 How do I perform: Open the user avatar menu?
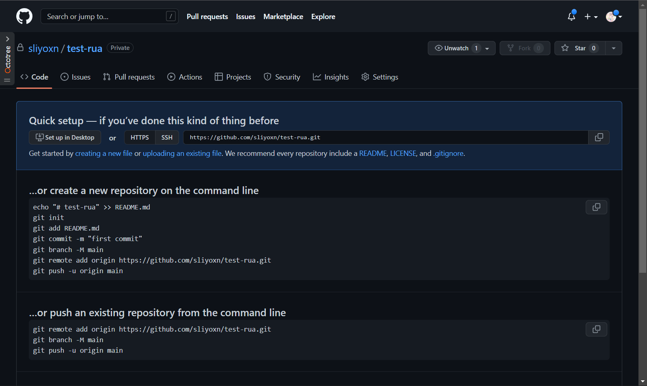click(613, 17)
